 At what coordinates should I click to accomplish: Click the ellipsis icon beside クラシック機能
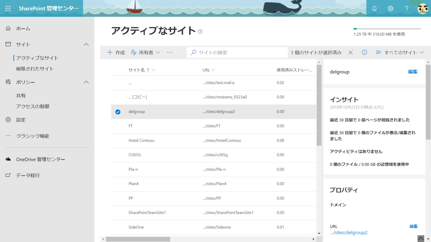(8, 136)
